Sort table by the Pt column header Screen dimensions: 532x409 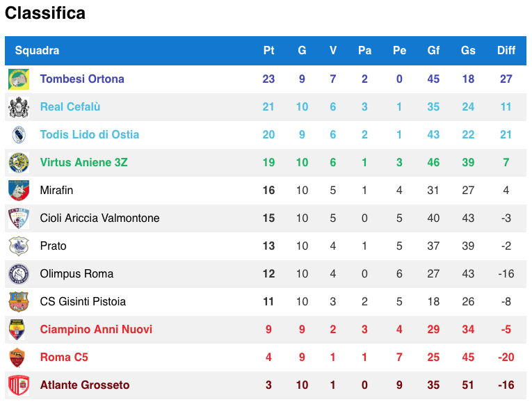tap(268, 51)
